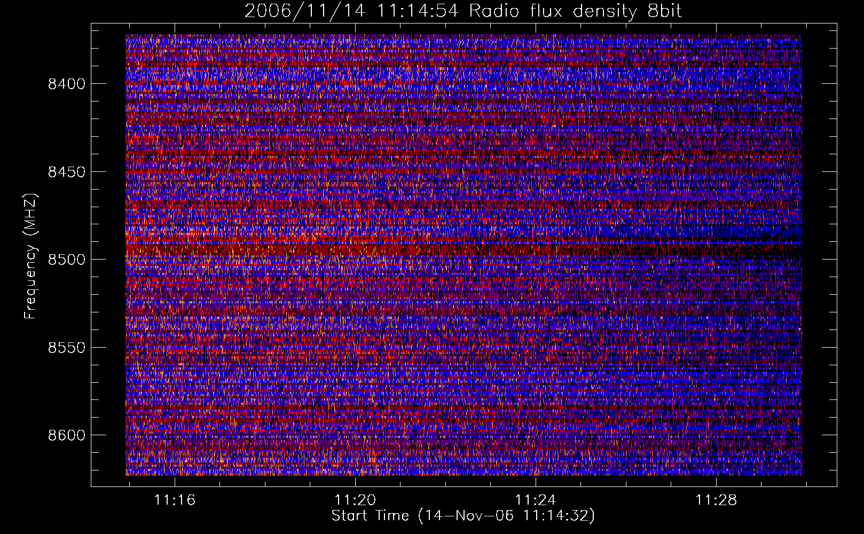Screen dimensions: 864x534
Task: Click the "Start Time (14-Nov-06 11:14:32)" axis title
Action: pos(463,516)
